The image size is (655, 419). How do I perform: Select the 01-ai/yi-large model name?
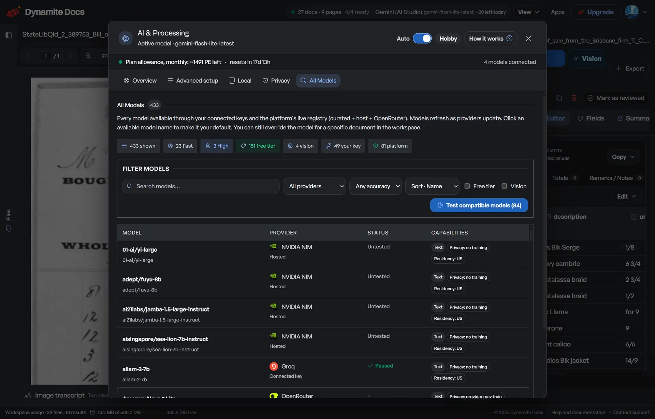[140, 250]
